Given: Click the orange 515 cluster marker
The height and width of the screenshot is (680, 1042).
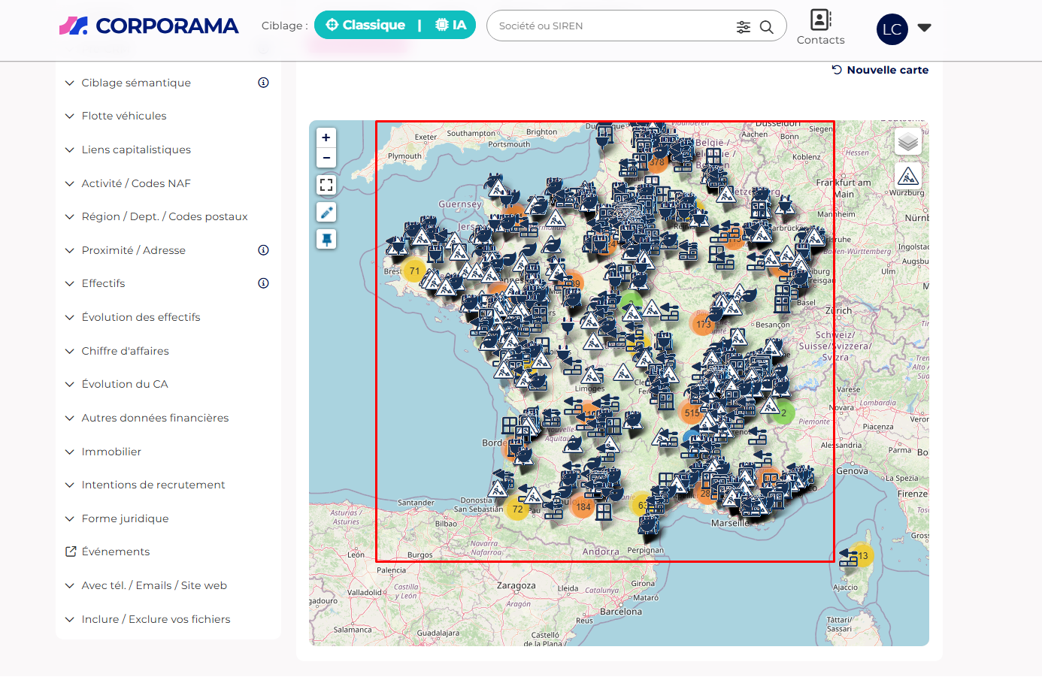Looking at the screenshot, I should [x=692, y=413].
